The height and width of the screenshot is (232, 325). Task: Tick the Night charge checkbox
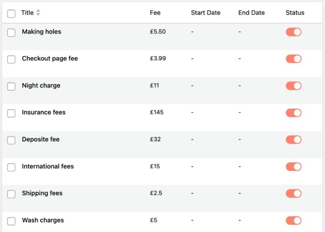pyautogui.click(x=11, y=86)
